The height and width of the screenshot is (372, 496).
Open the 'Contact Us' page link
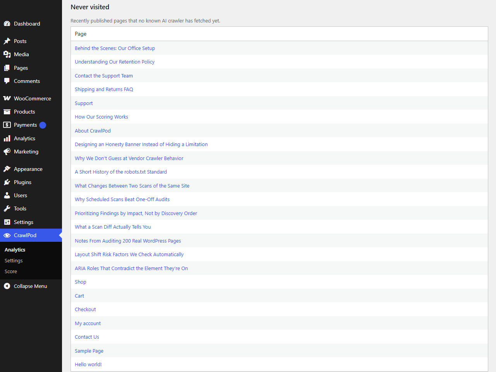[x=87, y=337]
